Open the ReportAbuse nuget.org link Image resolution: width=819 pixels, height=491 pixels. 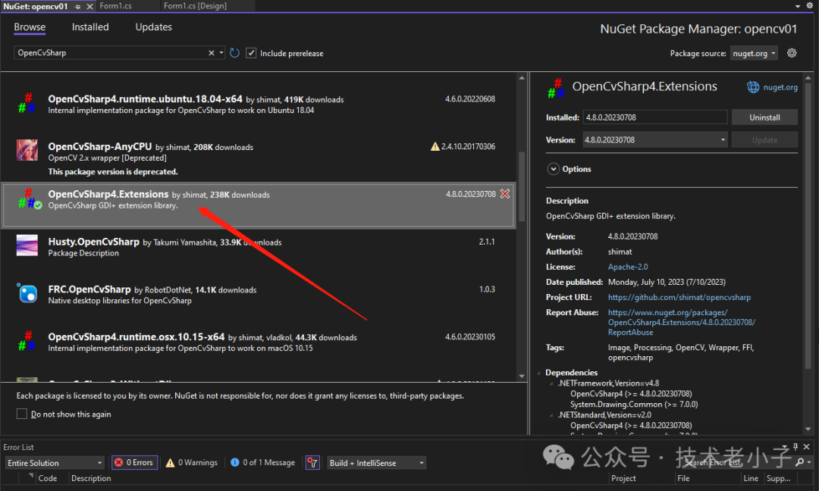682,322
